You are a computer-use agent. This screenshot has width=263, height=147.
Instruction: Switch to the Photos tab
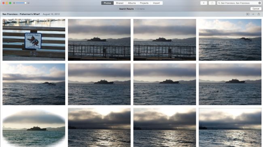tap(107, 3)
